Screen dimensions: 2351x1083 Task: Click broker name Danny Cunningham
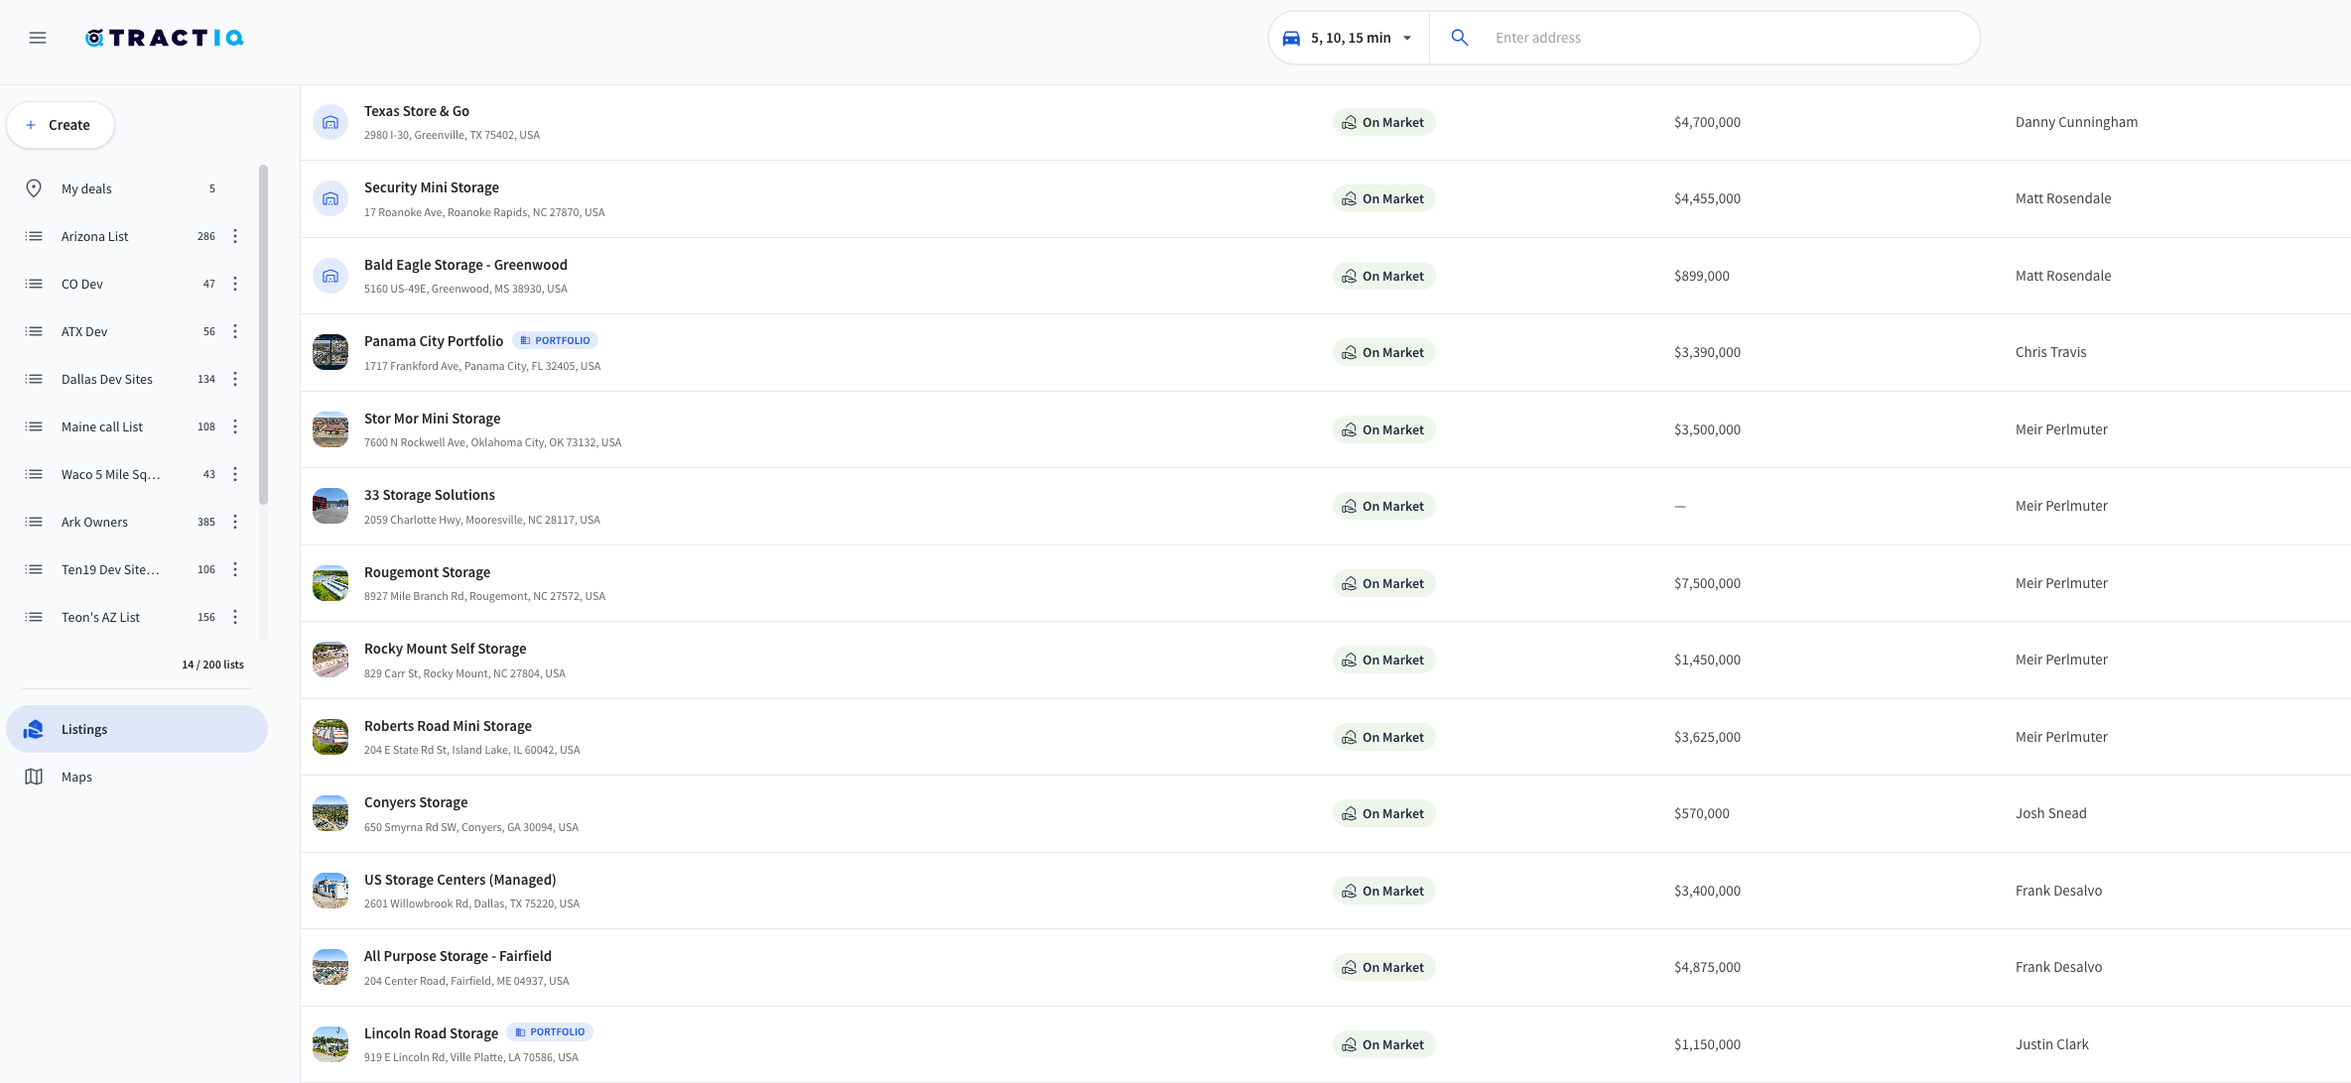(x=2076, y=122)
